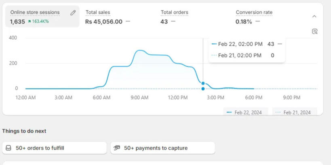The image size is (331, 165).
Task: Toggle the Feb 21, 2024 legend series
Action: [294, 112]
